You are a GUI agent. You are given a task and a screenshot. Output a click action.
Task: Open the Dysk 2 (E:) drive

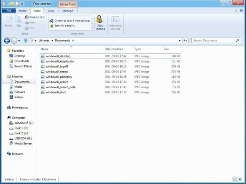click(19, 133)
